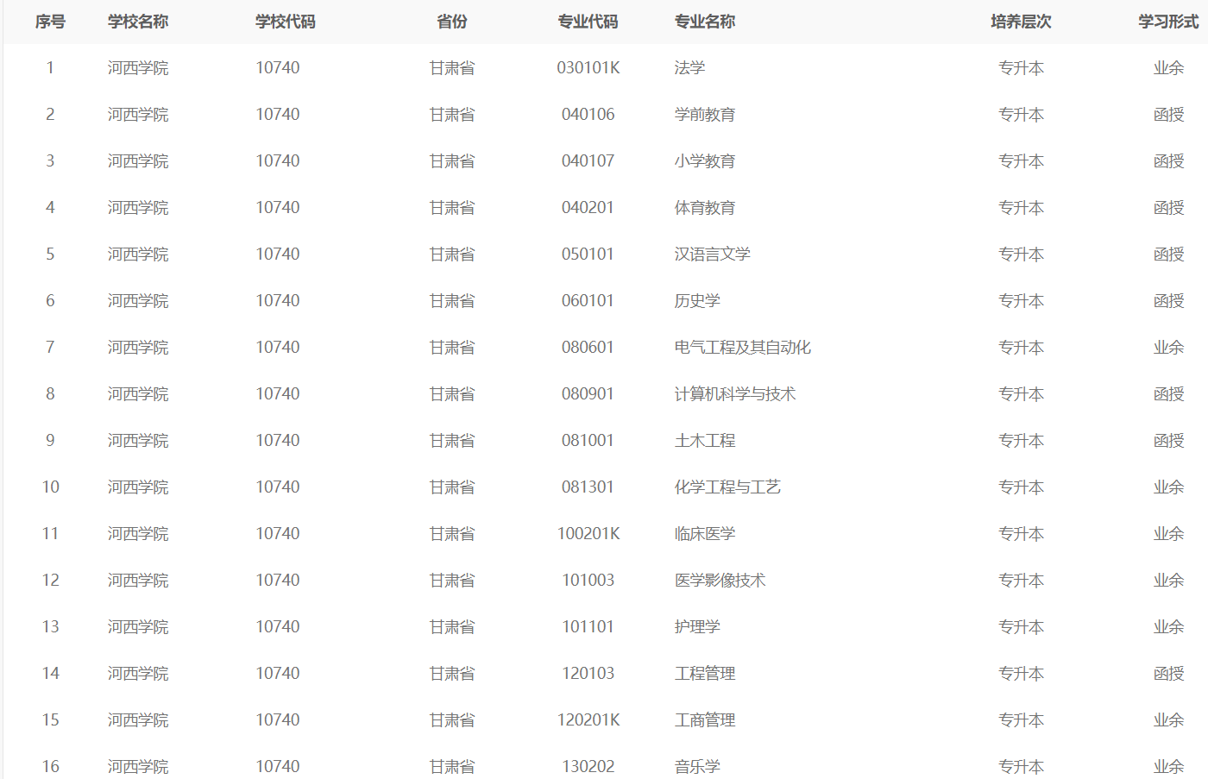Click 函授 in the 小学教育 row

pos(1169,161)
